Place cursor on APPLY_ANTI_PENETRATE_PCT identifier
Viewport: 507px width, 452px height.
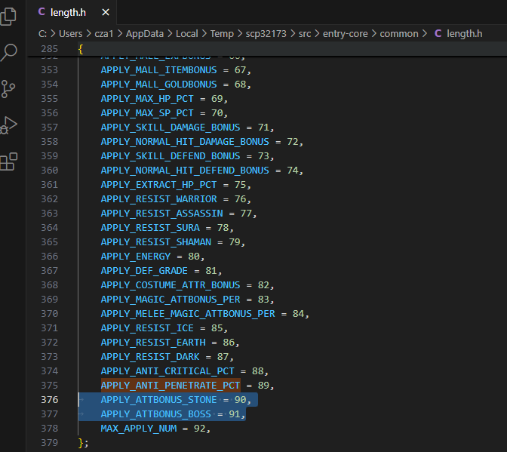click(x=170, y=386)
